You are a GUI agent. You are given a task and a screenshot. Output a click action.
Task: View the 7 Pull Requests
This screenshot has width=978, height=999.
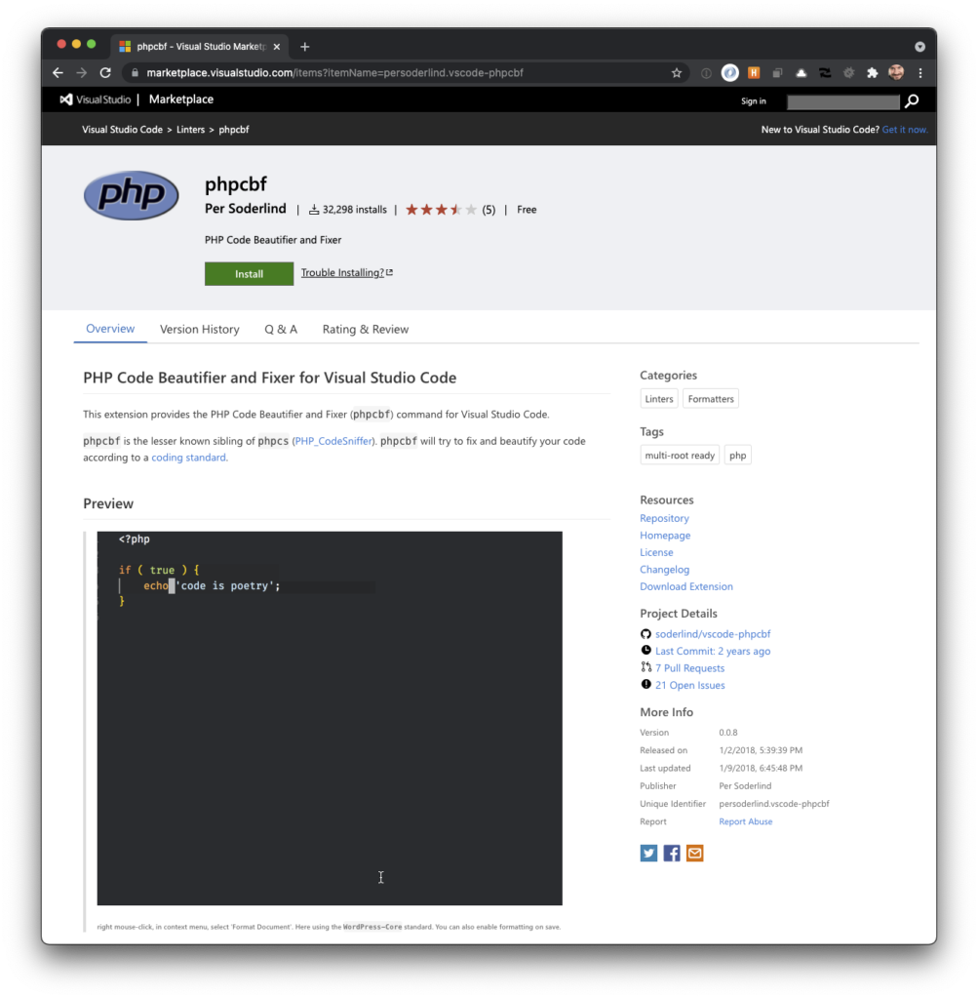(689, 668)
